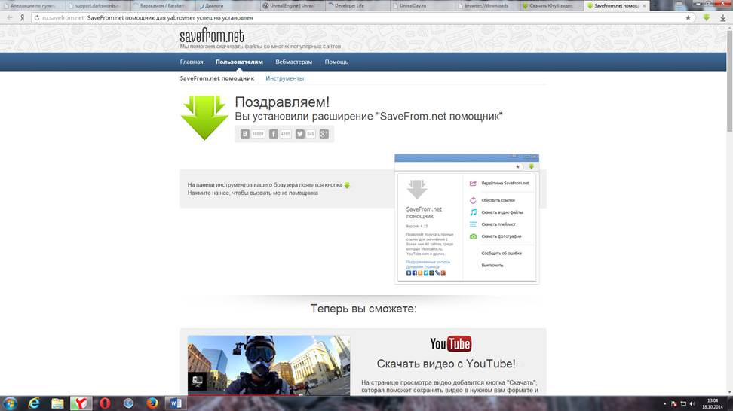Bookmark this page with the star icon

click(x=688, y=18)
